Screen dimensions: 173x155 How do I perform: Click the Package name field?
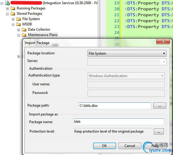[x=118, y=122]
